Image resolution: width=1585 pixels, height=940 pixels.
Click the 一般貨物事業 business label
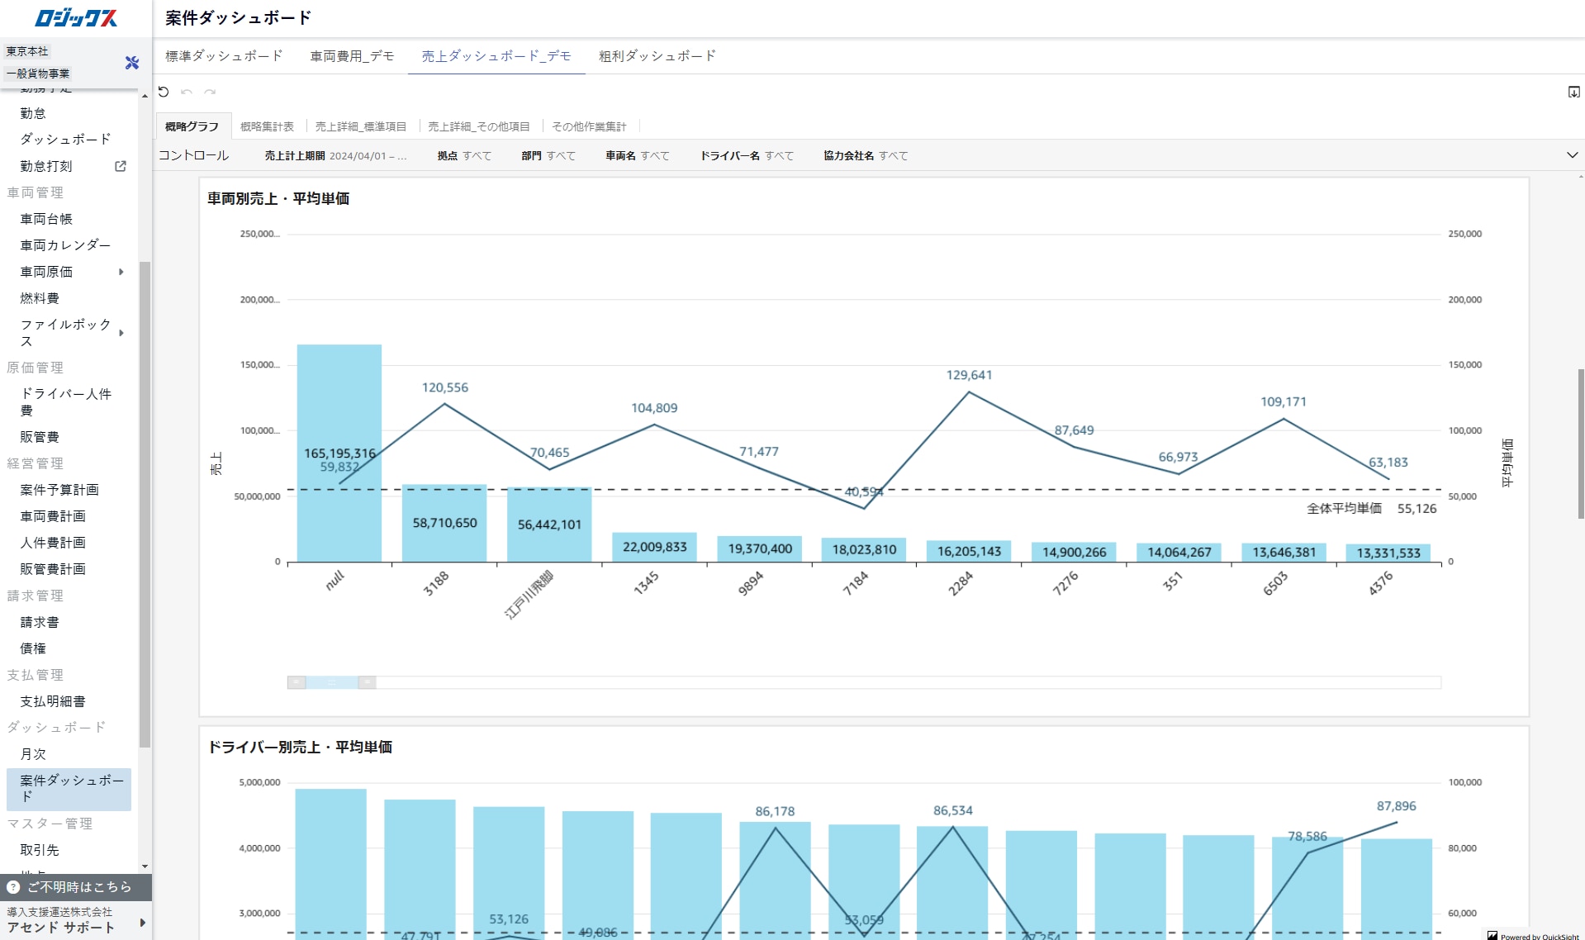coord(38,74)
